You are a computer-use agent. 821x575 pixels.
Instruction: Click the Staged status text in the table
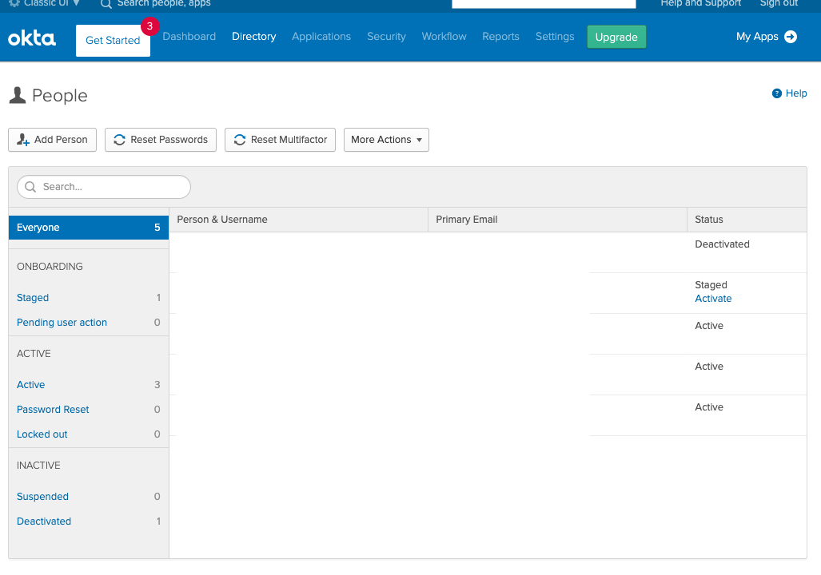pyautogui.click(x=711, y=284)
